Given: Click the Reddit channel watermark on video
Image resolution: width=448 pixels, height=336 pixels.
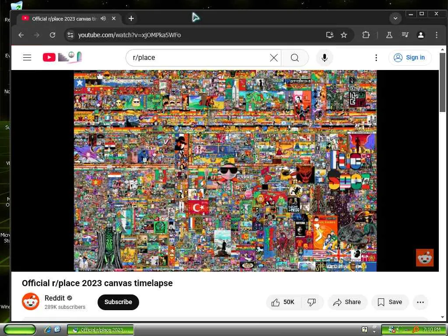Looking at the screenshot, I should 424,257.
